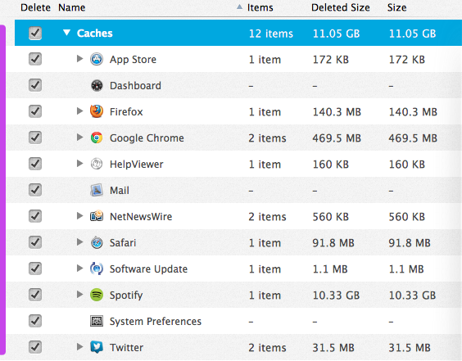This screenshot has height=361, width=462.
Task: Click the Spotify icon
Action: [x=97, y=295]
